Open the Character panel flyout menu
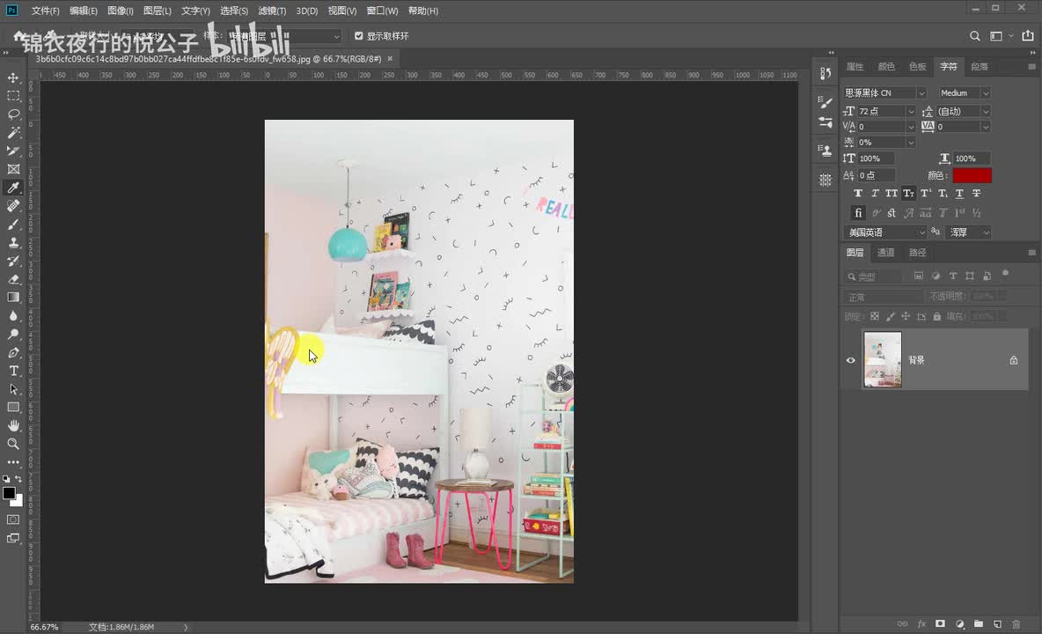This screenshot has height=634, width=1042. [1031, 66]
